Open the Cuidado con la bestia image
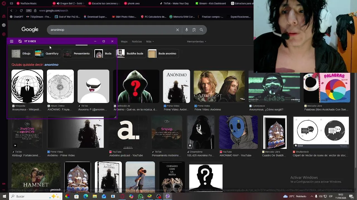Screen dimensions: 357x200 pos(172,176)
